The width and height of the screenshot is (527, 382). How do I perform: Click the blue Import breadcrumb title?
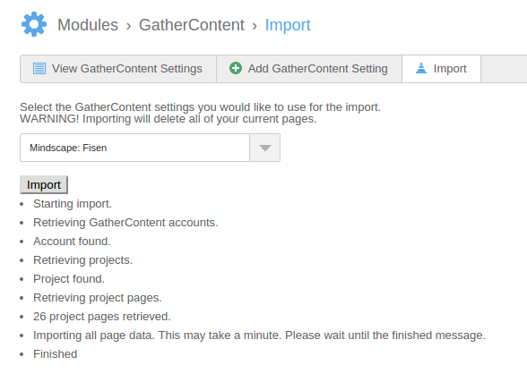tap(288, 25)
